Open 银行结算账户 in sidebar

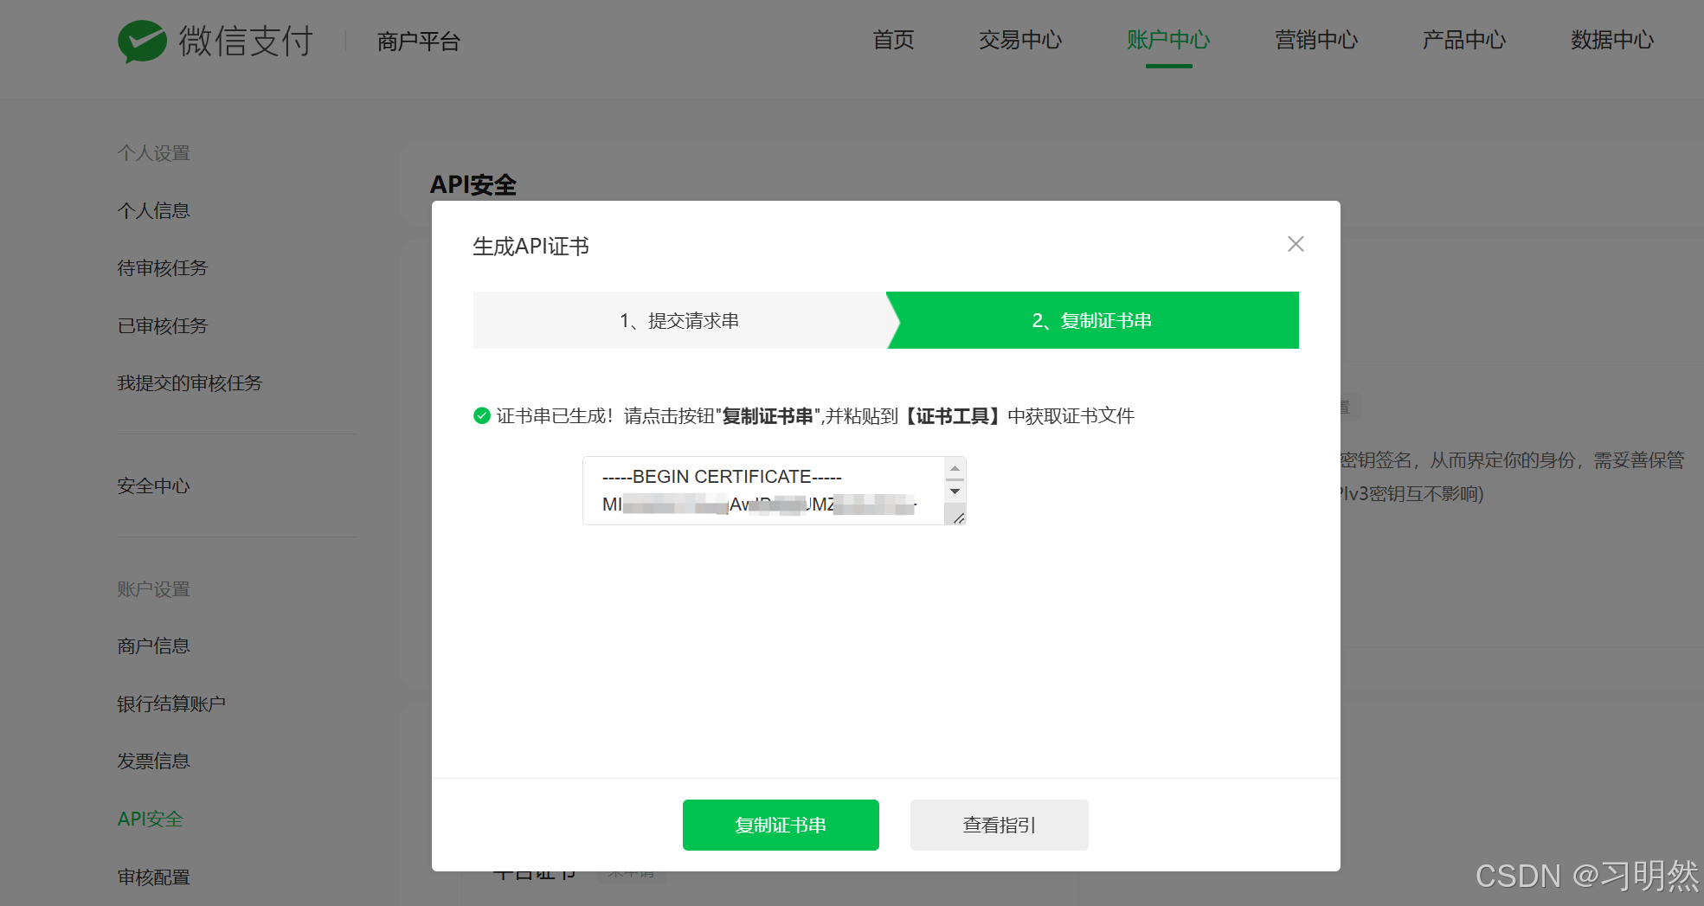coord(171,704)
